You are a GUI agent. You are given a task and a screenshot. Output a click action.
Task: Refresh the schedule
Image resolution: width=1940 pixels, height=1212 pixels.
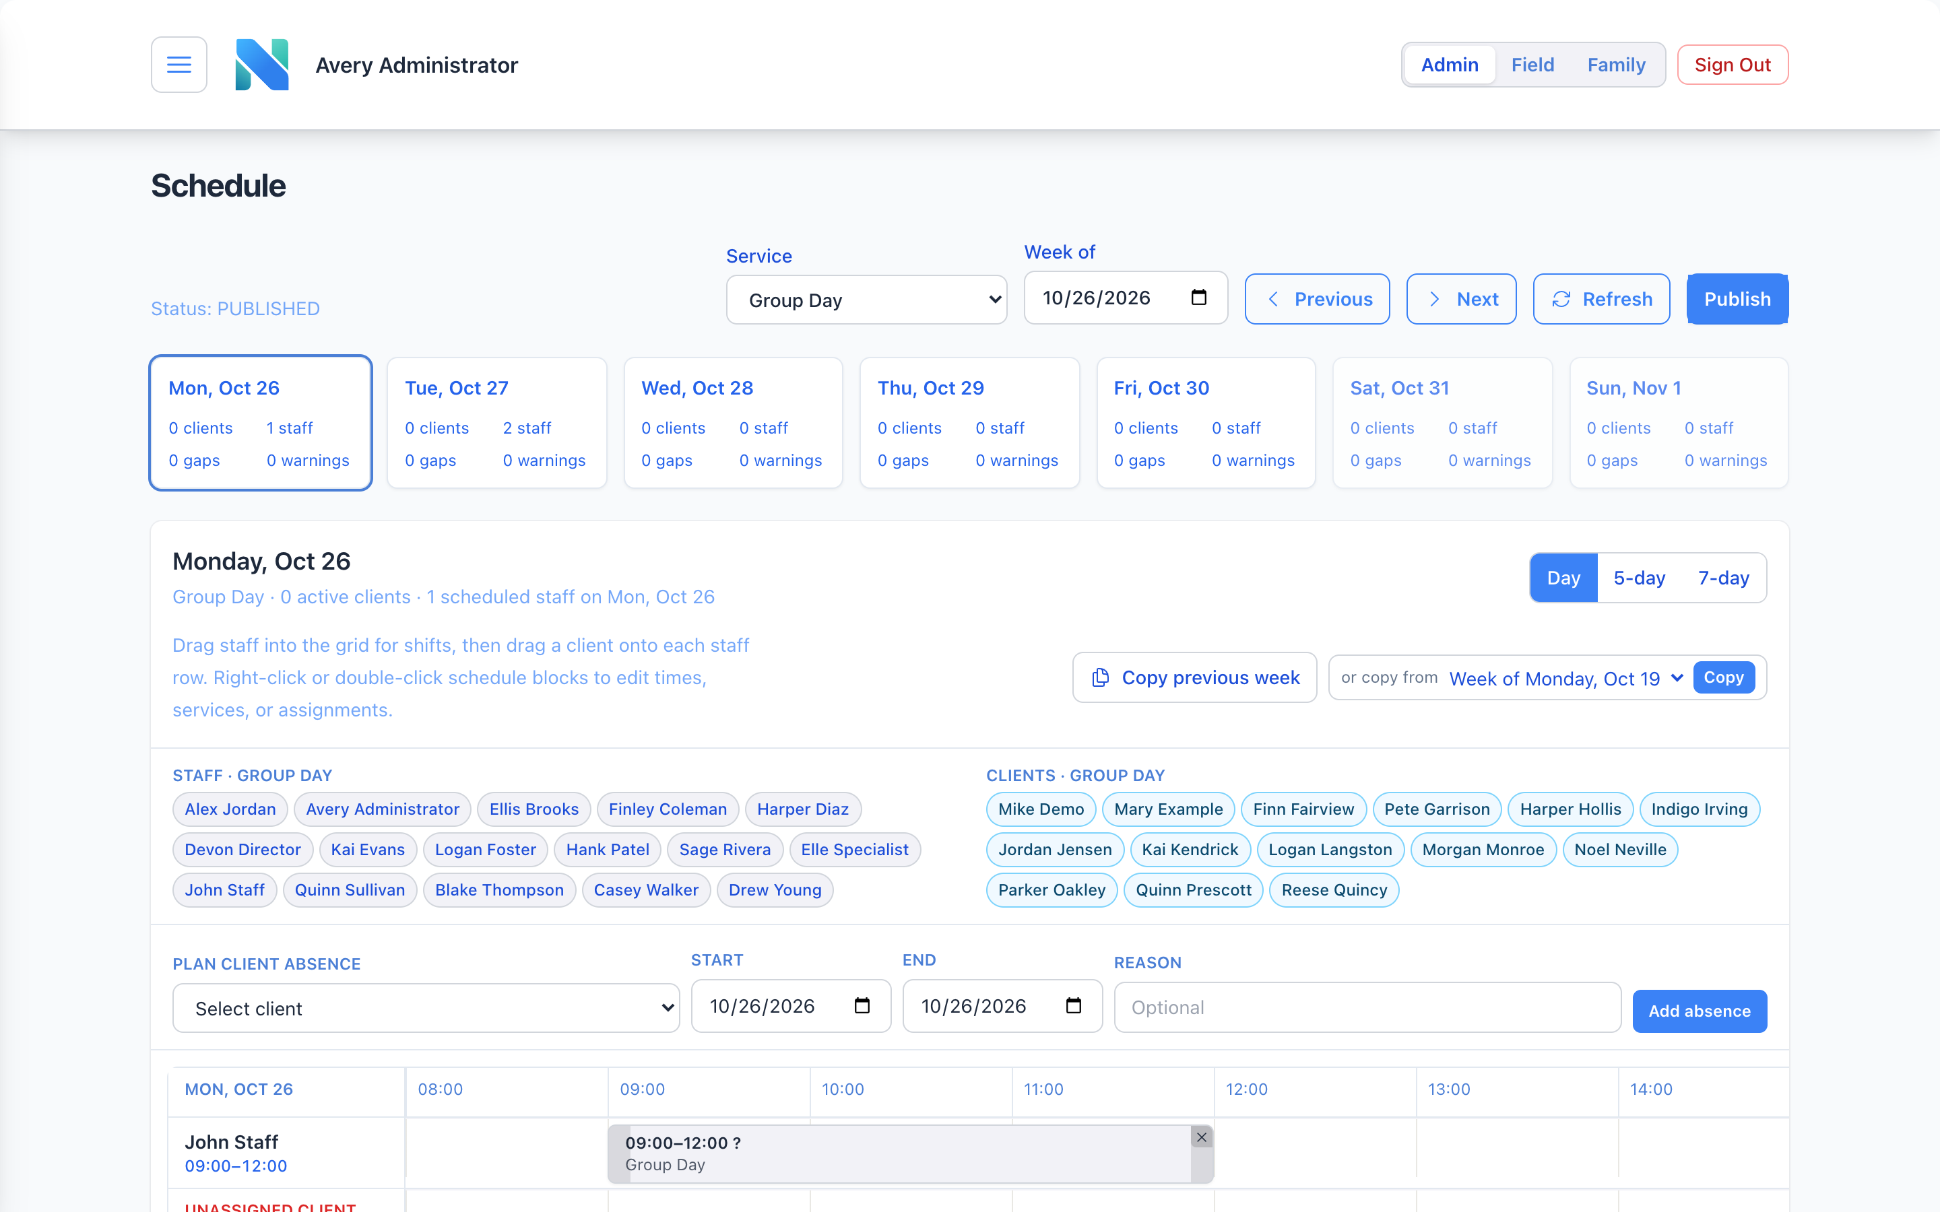(x=1601, y=299)
